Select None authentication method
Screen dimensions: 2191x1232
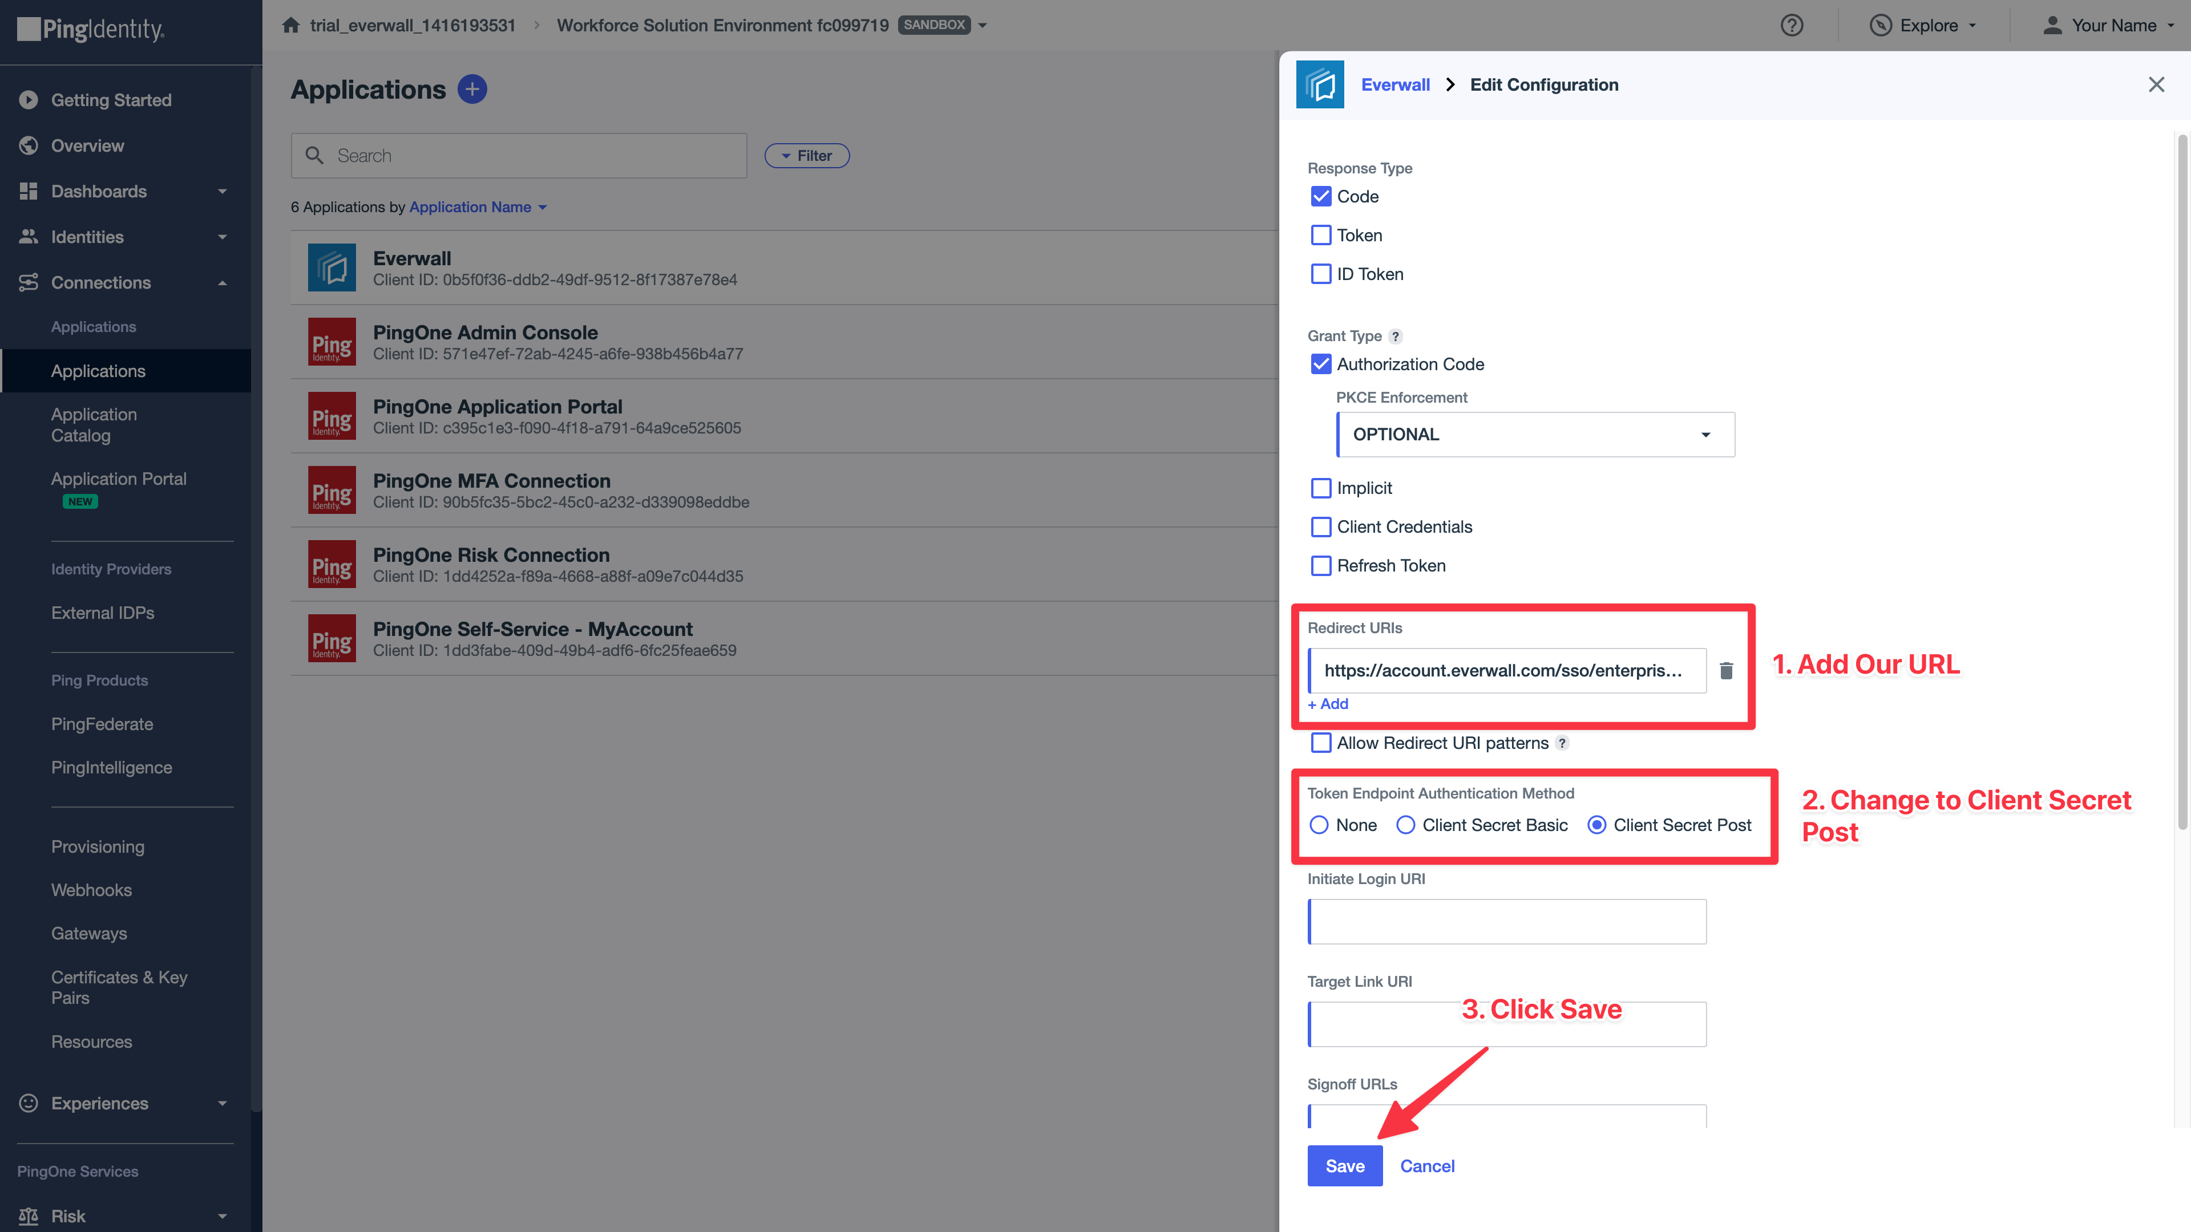coord(1319,825)
